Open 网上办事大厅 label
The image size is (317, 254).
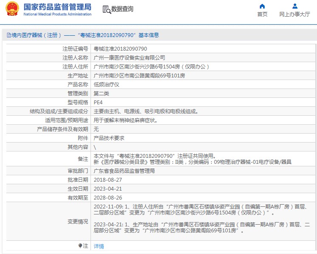pos(294,14)
